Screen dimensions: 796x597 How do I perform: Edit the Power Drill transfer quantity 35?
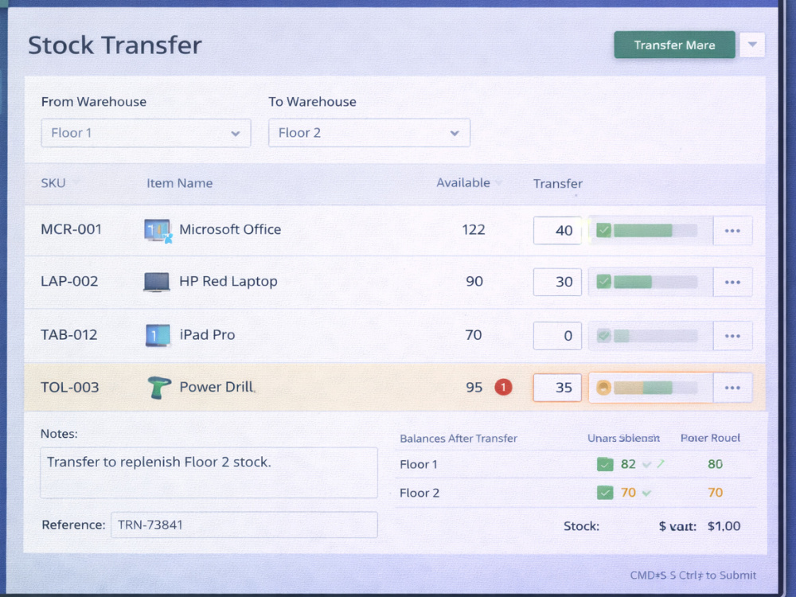(557, 388)
